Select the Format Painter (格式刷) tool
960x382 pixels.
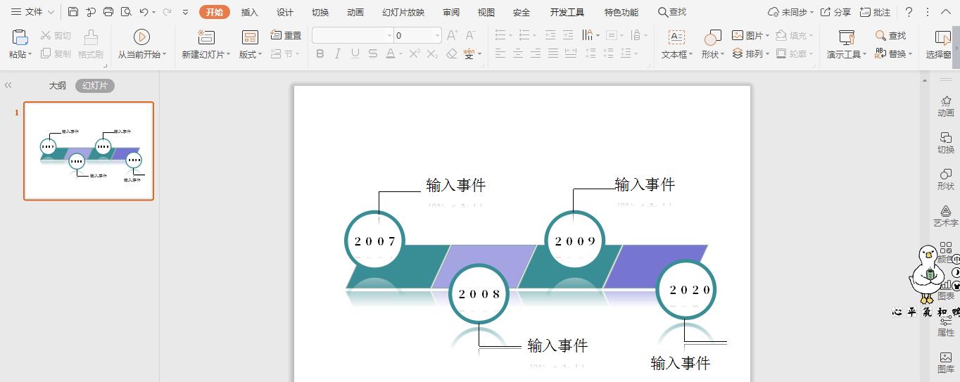point(91,44)
